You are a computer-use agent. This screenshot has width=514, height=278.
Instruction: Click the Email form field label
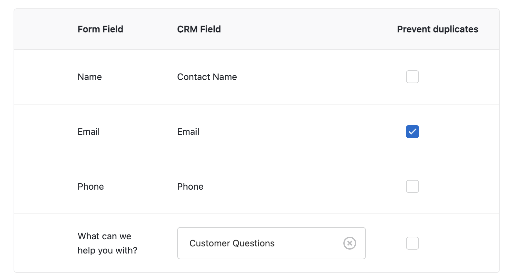(x=89, y=132)
